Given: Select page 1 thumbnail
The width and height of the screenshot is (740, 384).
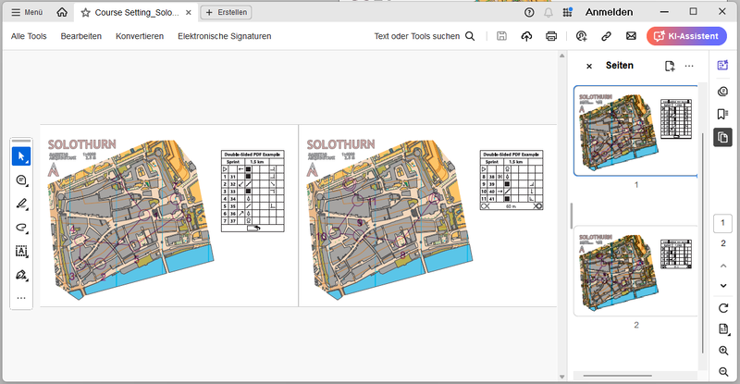Looking at the screenshot, I should pyautogui.click(x=635, y=130).
